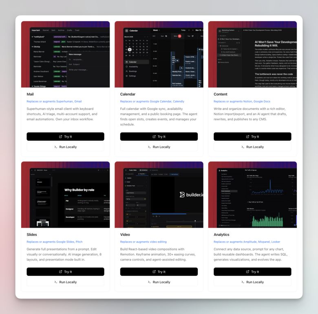Click external-link icon in Mail Try It
The width and height of the screenshot is (318, 314).
60,136
